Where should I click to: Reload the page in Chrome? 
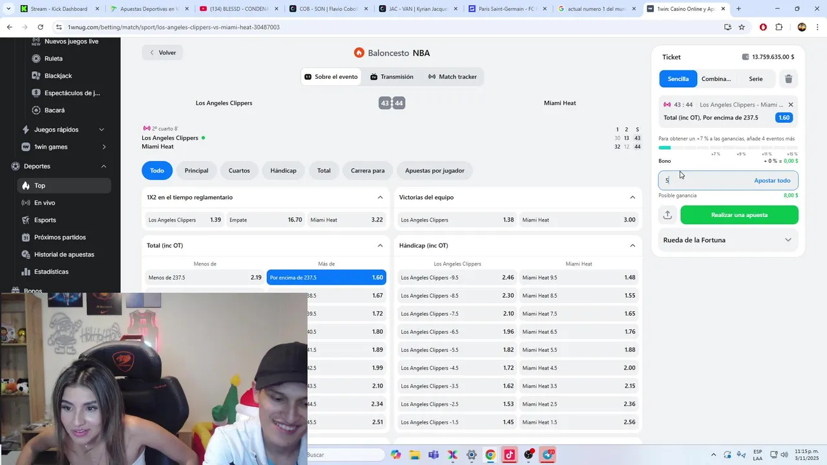tap(40, 27)
